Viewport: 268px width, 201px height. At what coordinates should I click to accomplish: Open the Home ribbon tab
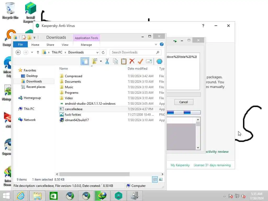coord(35,44)
